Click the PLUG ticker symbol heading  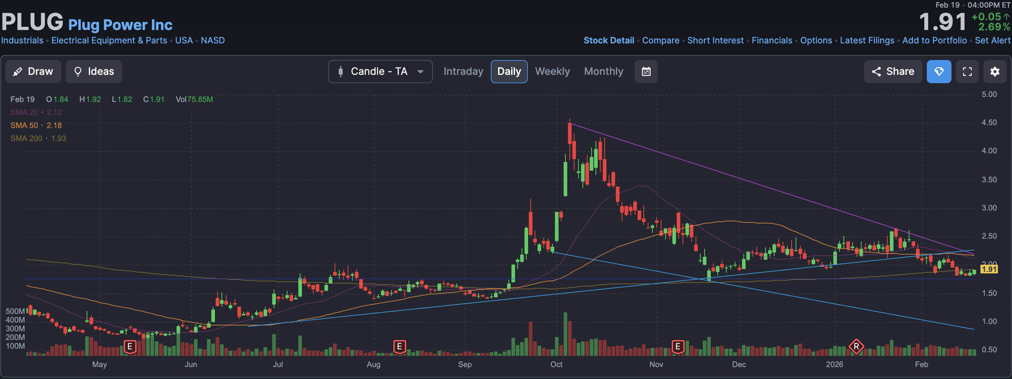(32, 22)
